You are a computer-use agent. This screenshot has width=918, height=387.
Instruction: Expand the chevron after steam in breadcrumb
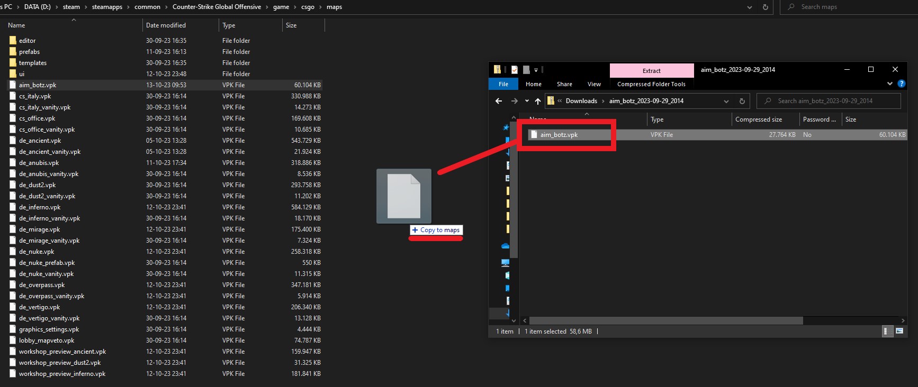click(85, 7)
